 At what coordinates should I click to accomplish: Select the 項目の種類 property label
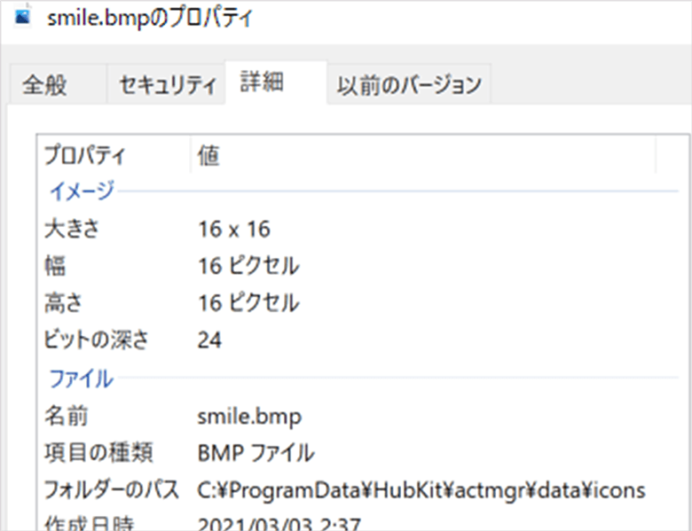click(x=98, y=452)
